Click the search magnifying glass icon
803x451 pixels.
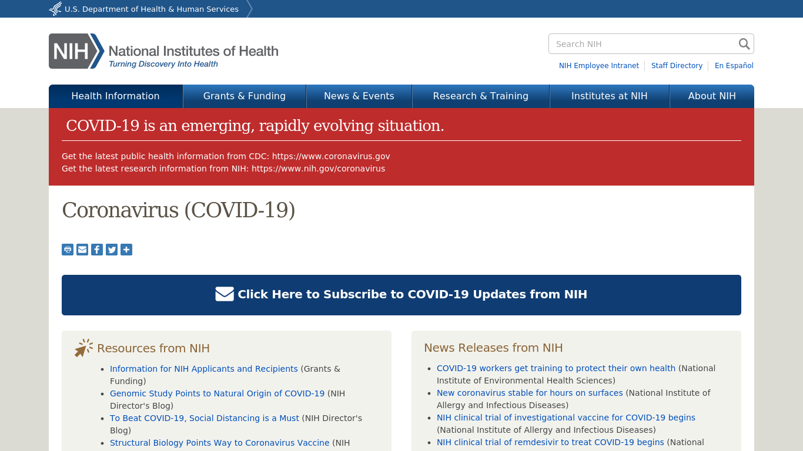click(744, 43)
